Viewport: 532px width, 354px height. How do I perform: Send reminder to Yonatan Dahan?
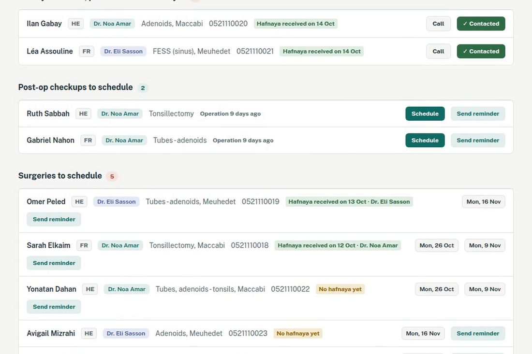pos(54,307)
